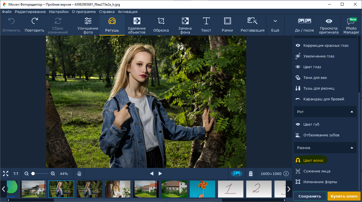
Task: Click the zoom slider handle
Action: [x=33, y=174]
